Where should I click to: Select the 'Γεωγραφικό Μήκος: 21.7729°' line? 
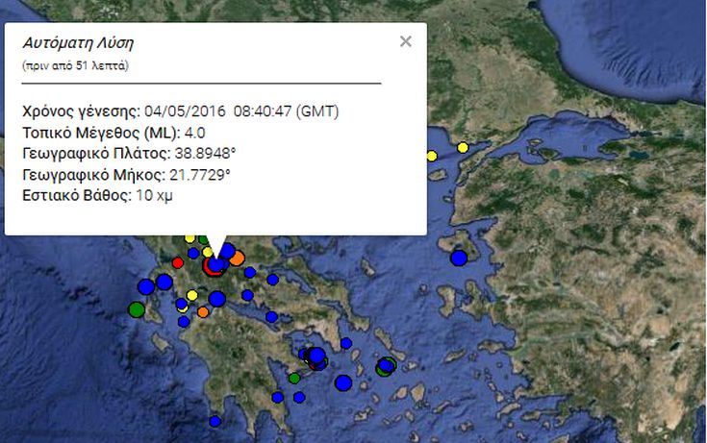tap(126, 174)
